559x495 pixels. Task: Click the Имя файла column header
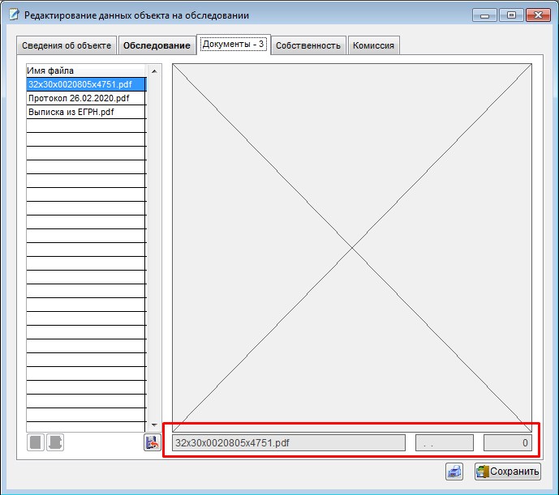coord(86,70)
